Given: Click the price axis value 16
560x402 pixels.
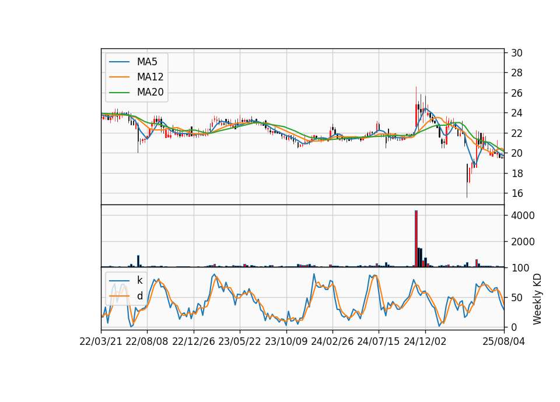Looking at the screenshot, I should (516, 193).
